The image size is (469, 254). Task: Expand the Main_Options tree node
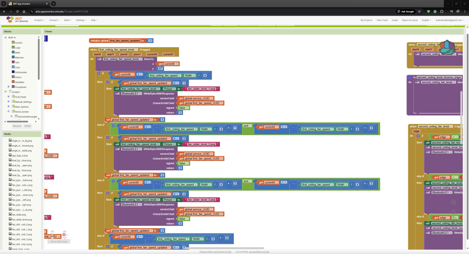[x=9, y=106]
